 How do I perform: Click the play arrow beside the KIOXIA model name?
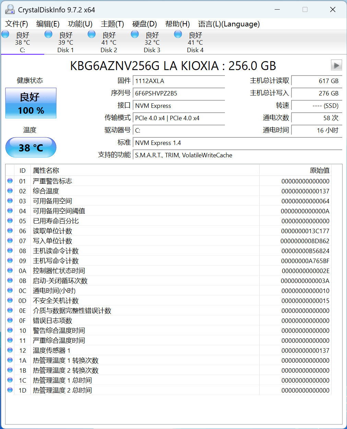click(x=336, y=65)
